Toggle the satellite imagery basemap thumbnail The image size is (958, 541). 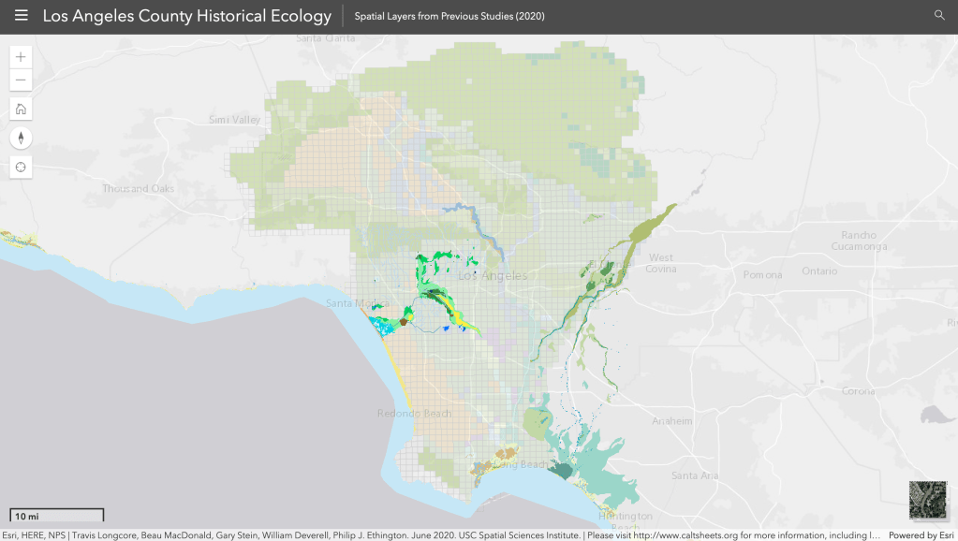pos(927,500)
